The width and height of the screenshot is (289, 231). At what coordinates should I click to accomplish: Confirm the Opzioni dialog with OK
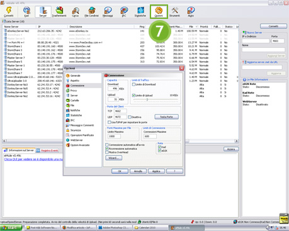(120, 171)
